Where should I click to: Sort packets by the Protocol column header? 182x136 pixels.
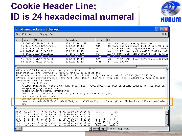[101, 40]
